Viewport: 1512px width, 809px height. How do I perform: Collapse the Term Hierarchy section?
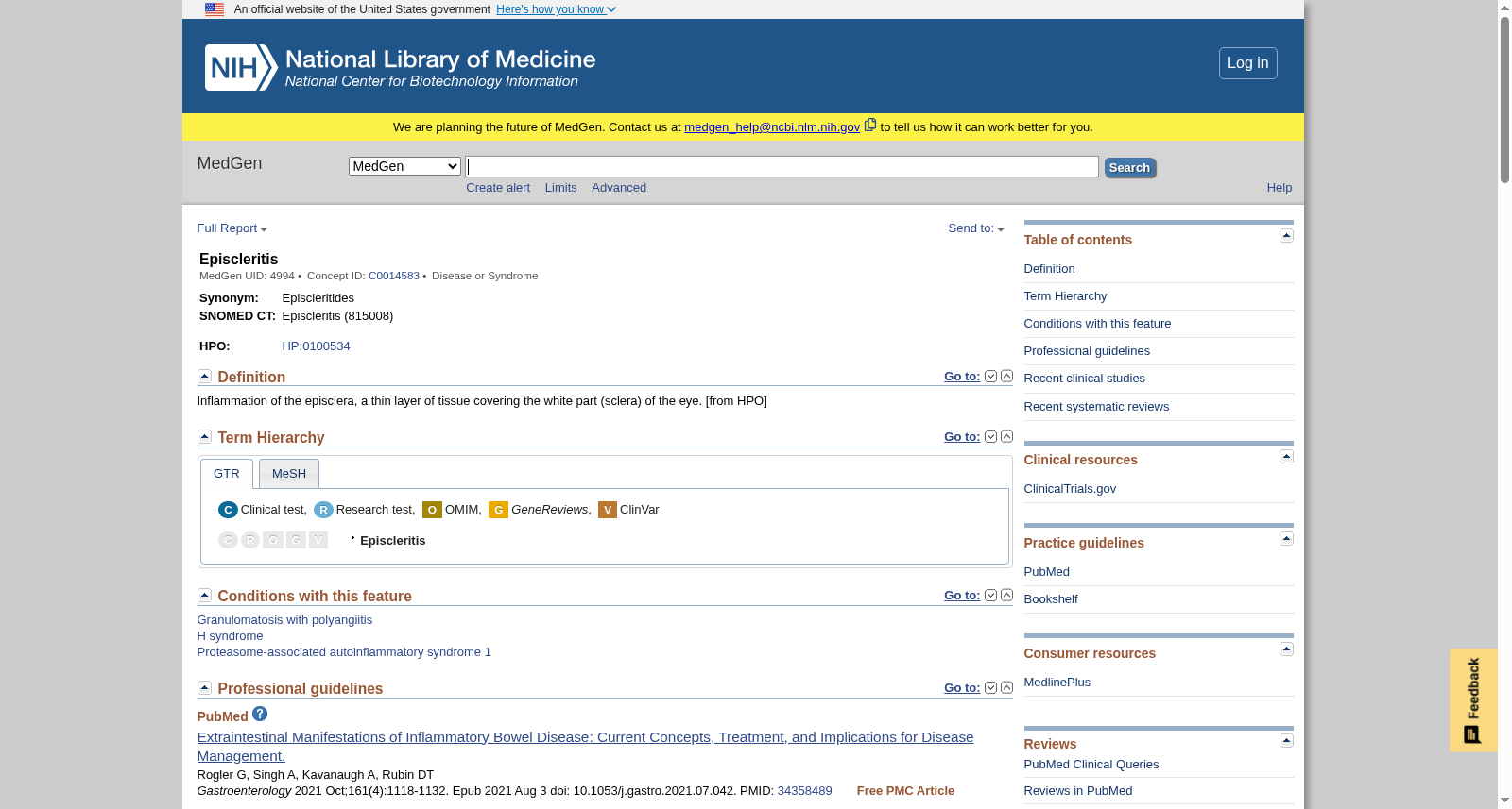(204, 436)
